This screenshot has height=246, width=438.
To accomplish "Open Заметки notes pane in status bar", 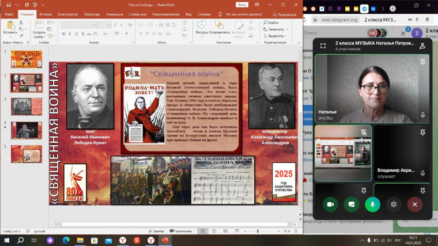I will 156,231.
